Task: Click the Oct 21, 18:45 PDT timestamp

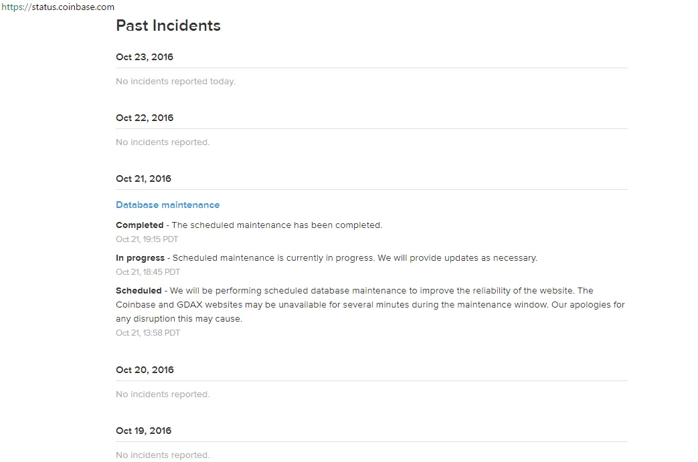Action: pyautogui.click(x=148, y=272)
